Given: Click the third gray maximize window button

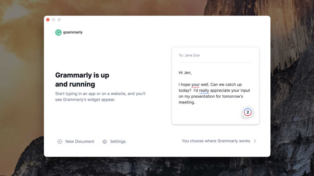Looking at the screenshot, I should 59,20.
